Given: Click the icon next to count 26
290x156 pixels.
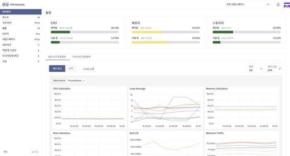Looking at the screenshot, I should point(36,40).
